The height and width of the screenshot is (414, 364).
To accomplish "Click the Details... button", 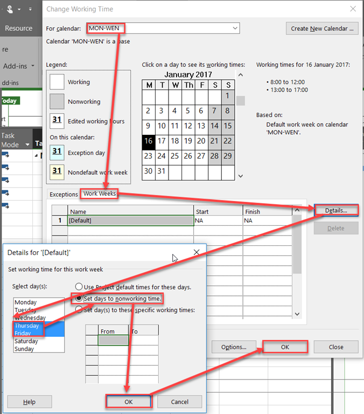I will pos(336,210).
